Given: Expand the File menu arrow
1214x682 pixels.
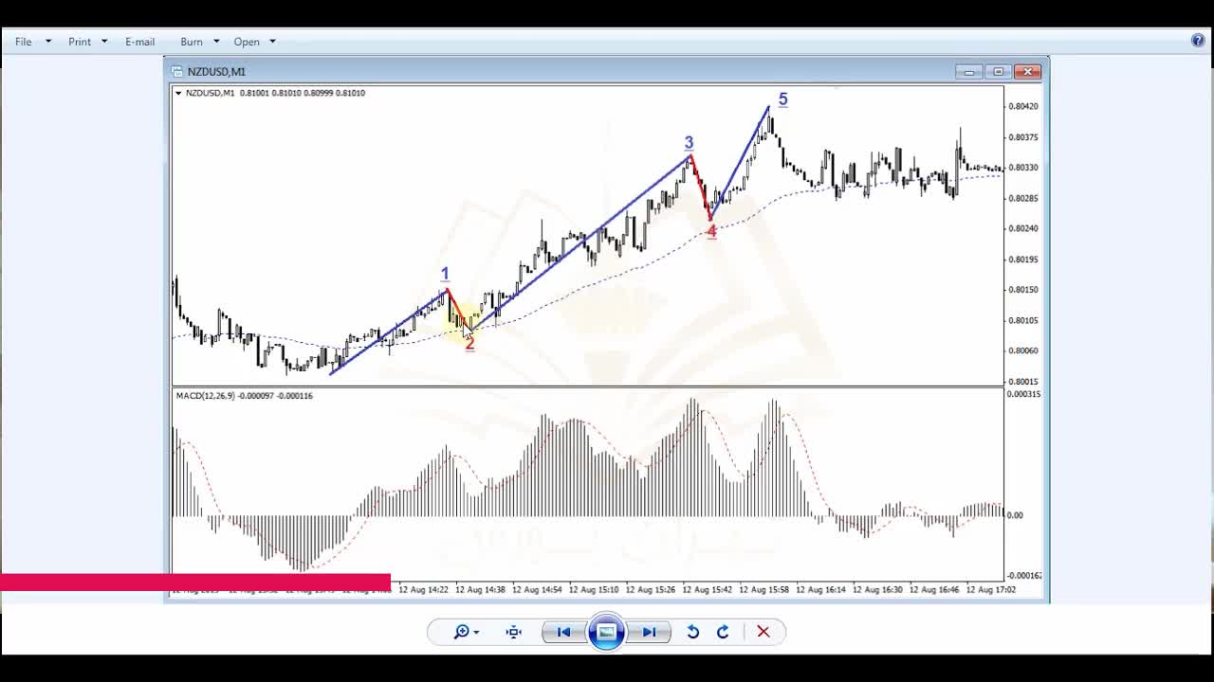Looking at the screenshot, I should (48, 42).
